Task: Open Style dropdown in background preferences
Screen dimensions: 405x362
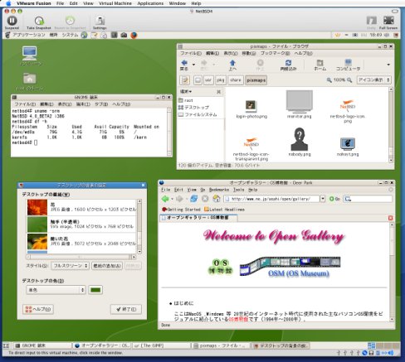Action: pos(70,266)
